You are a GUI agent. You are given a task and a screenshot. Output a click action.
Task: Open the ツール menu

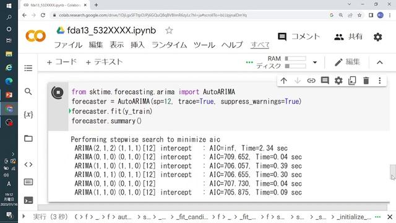coord(204,45)
